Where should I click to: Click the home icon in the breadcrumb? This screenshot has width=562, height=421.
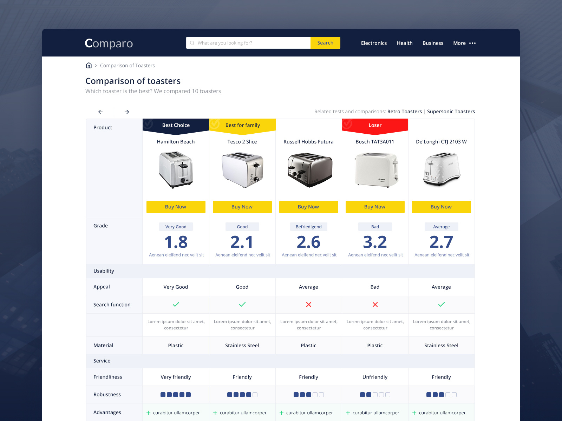[89, 65]
